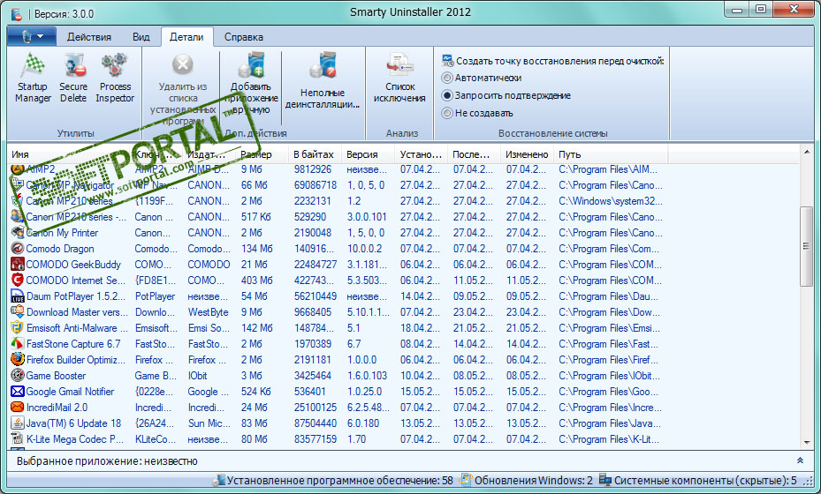Click the list scrollbar up arrow

pyautogui.click(x=806, y=152)
